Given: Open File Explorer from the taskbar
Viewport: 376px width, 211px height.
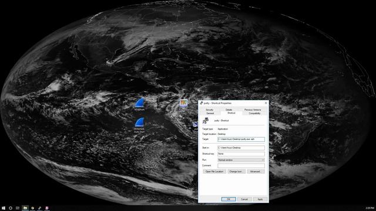Looking at the screenshot, I should [25, 208].
